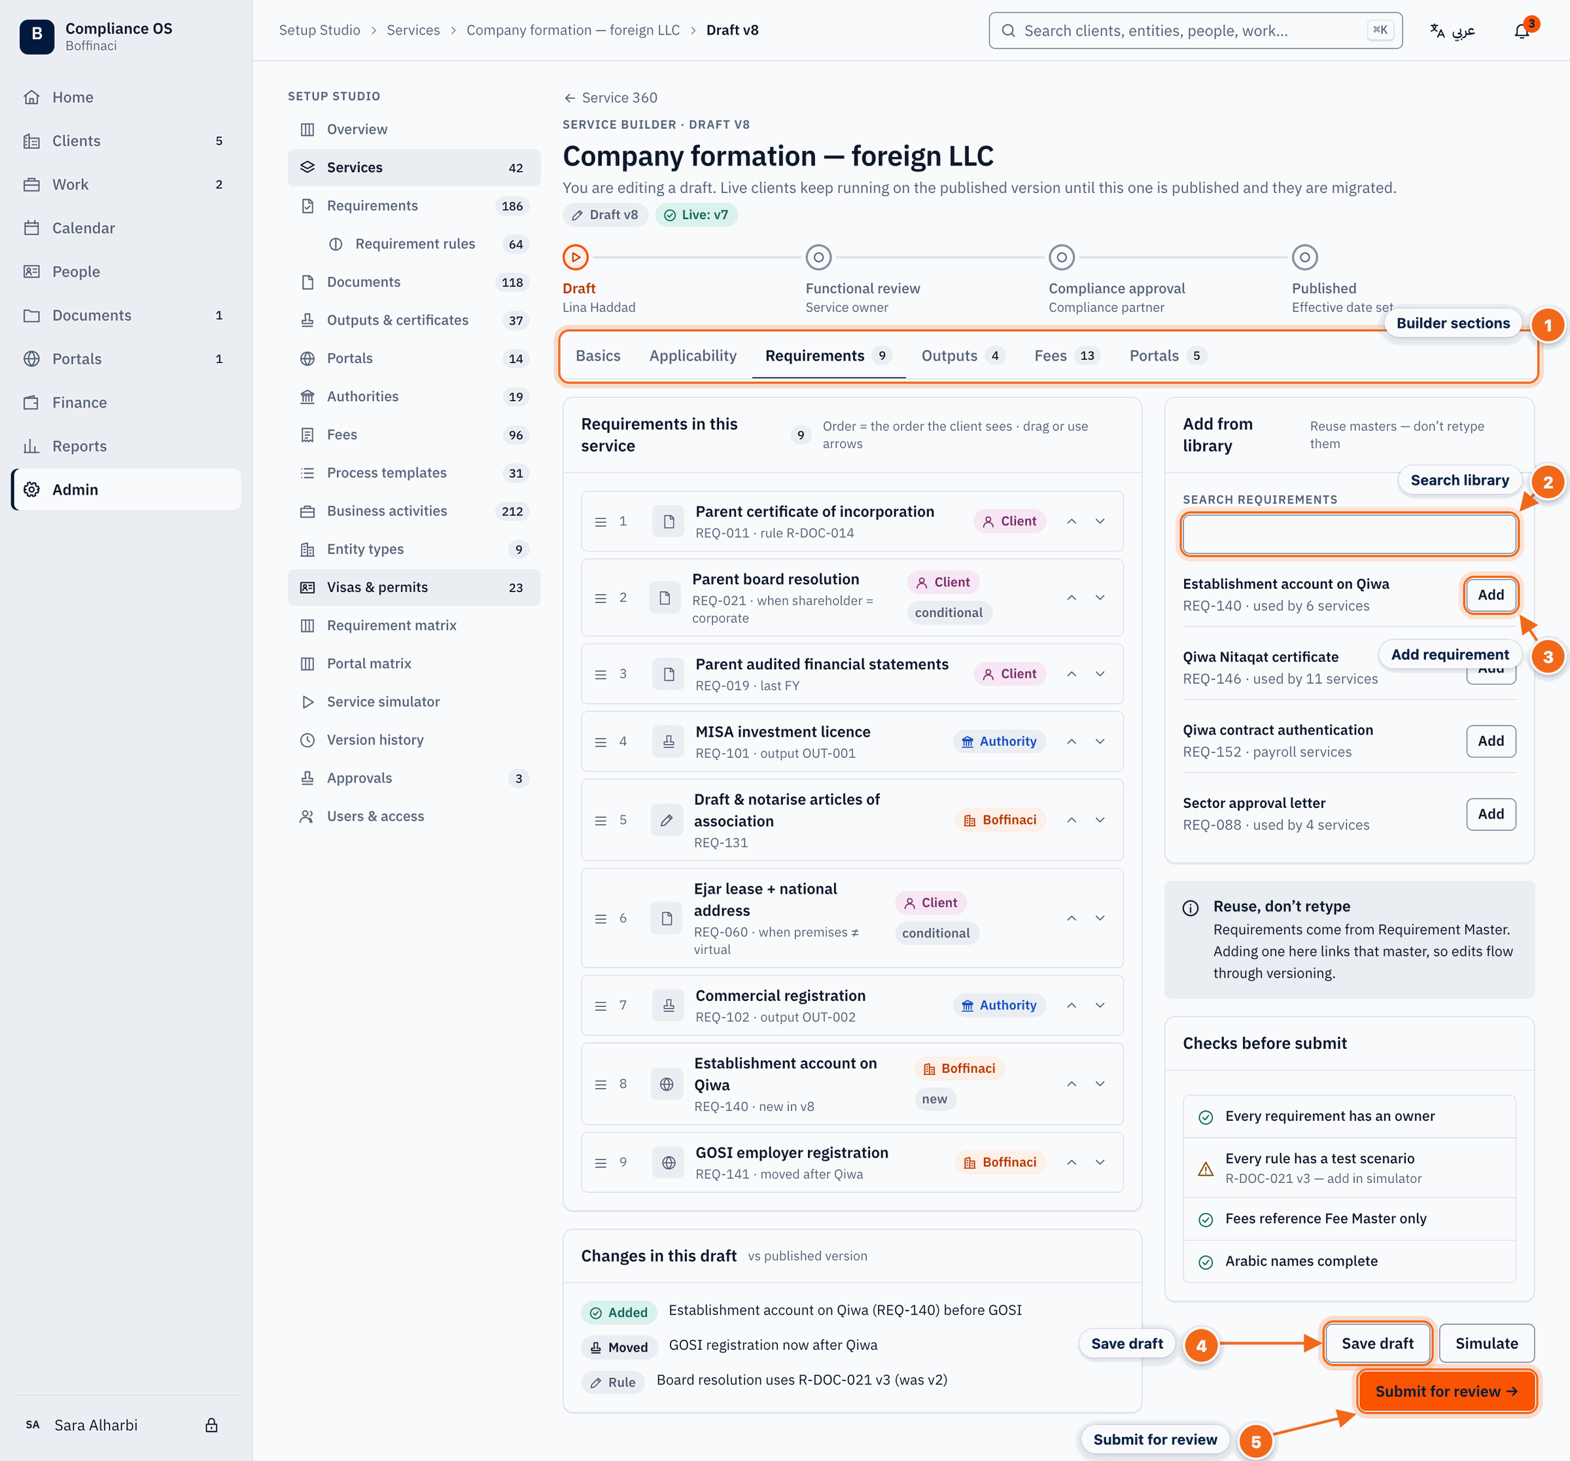Viewport: 1570px width, 1461px height.
Task: Open Calendar in the main sidebar
Action: tap(126, 228)
